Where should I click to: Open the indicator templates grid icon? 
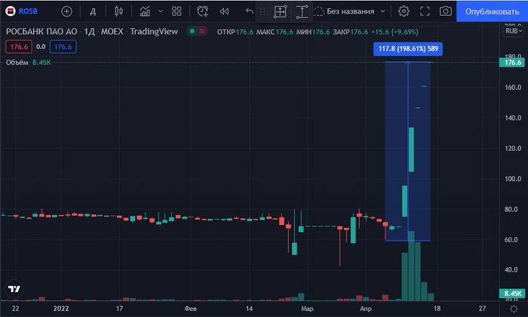click(177, 11)
